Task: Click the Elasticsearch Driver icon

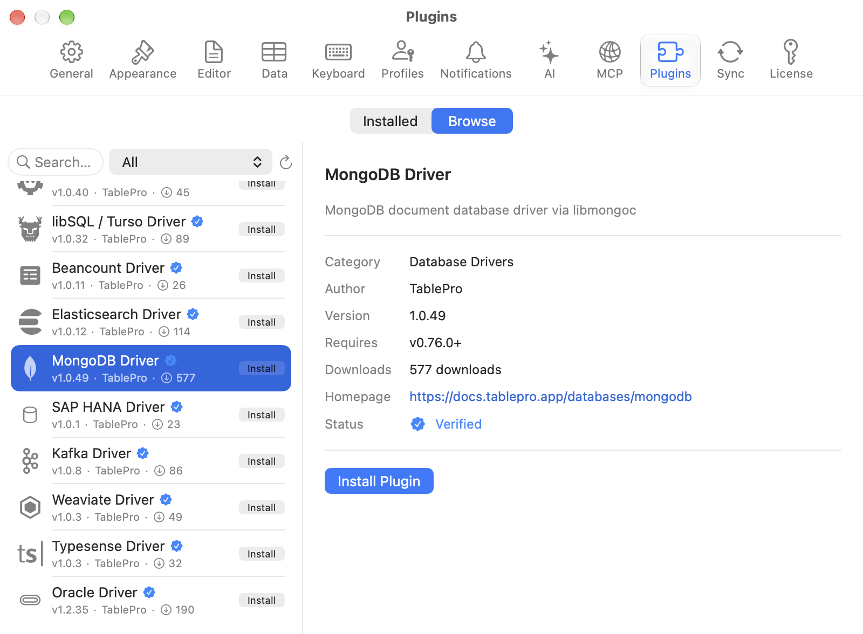Action: (x=30, y=322)
